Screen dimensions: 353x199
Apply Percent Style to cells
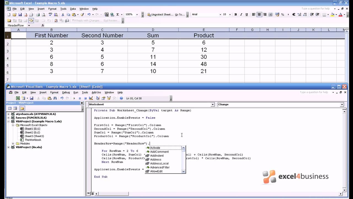(x=282, y=14)
